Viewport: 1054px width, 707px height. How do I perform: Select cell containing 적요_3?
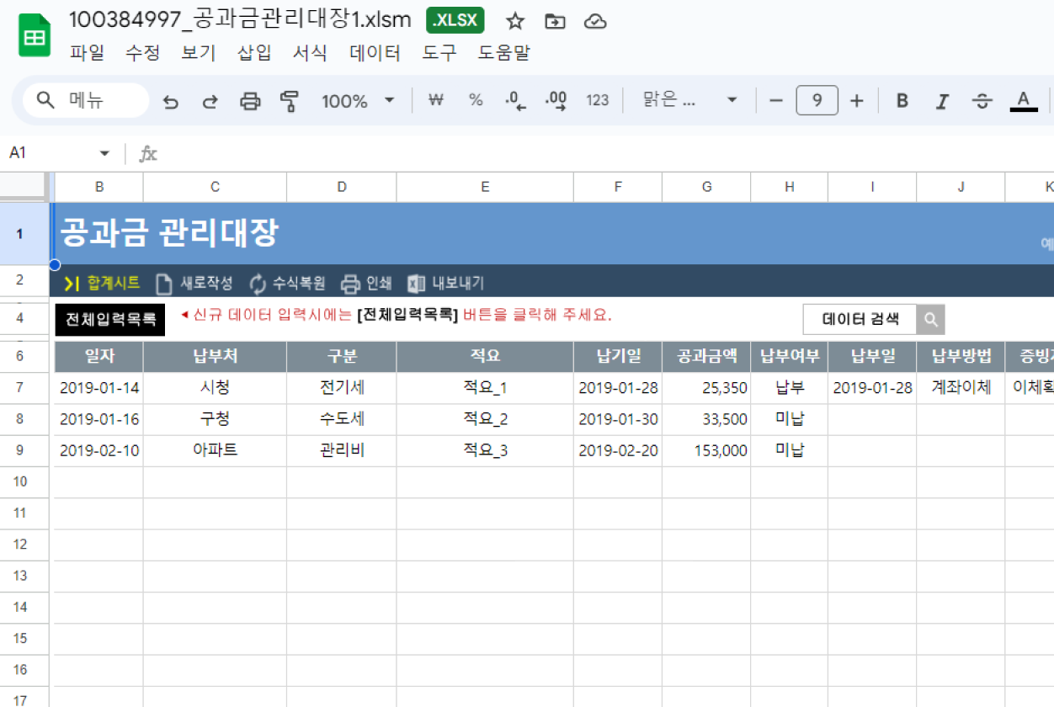click(x=485, y=450)
